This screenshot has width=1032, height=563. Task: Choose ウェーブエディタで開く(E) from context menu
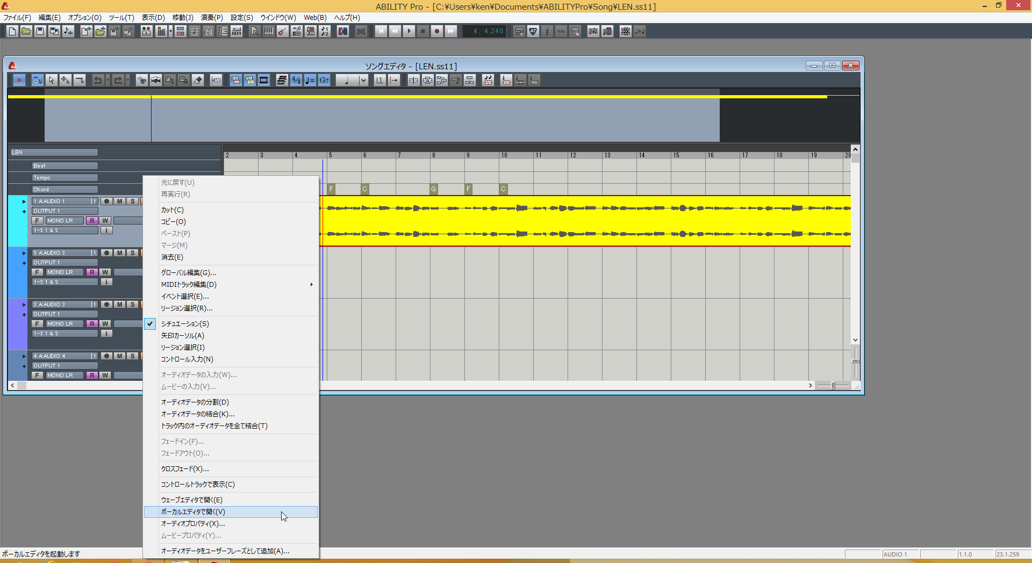click(231, 500)
